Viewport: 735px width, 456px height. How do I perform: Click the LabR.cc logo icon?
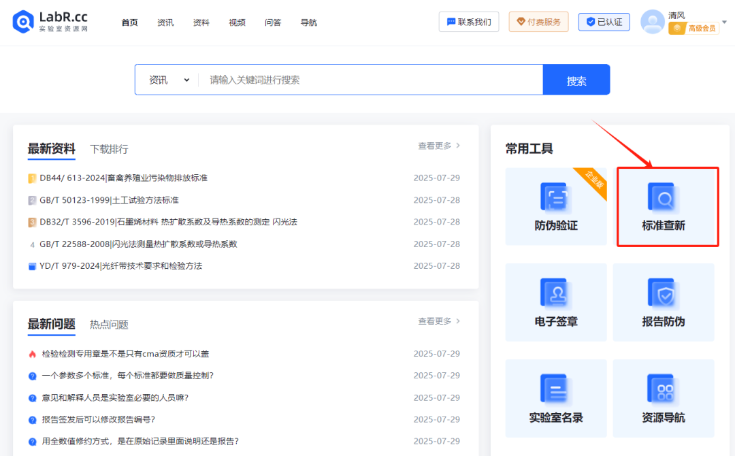(x=23, y=22)
